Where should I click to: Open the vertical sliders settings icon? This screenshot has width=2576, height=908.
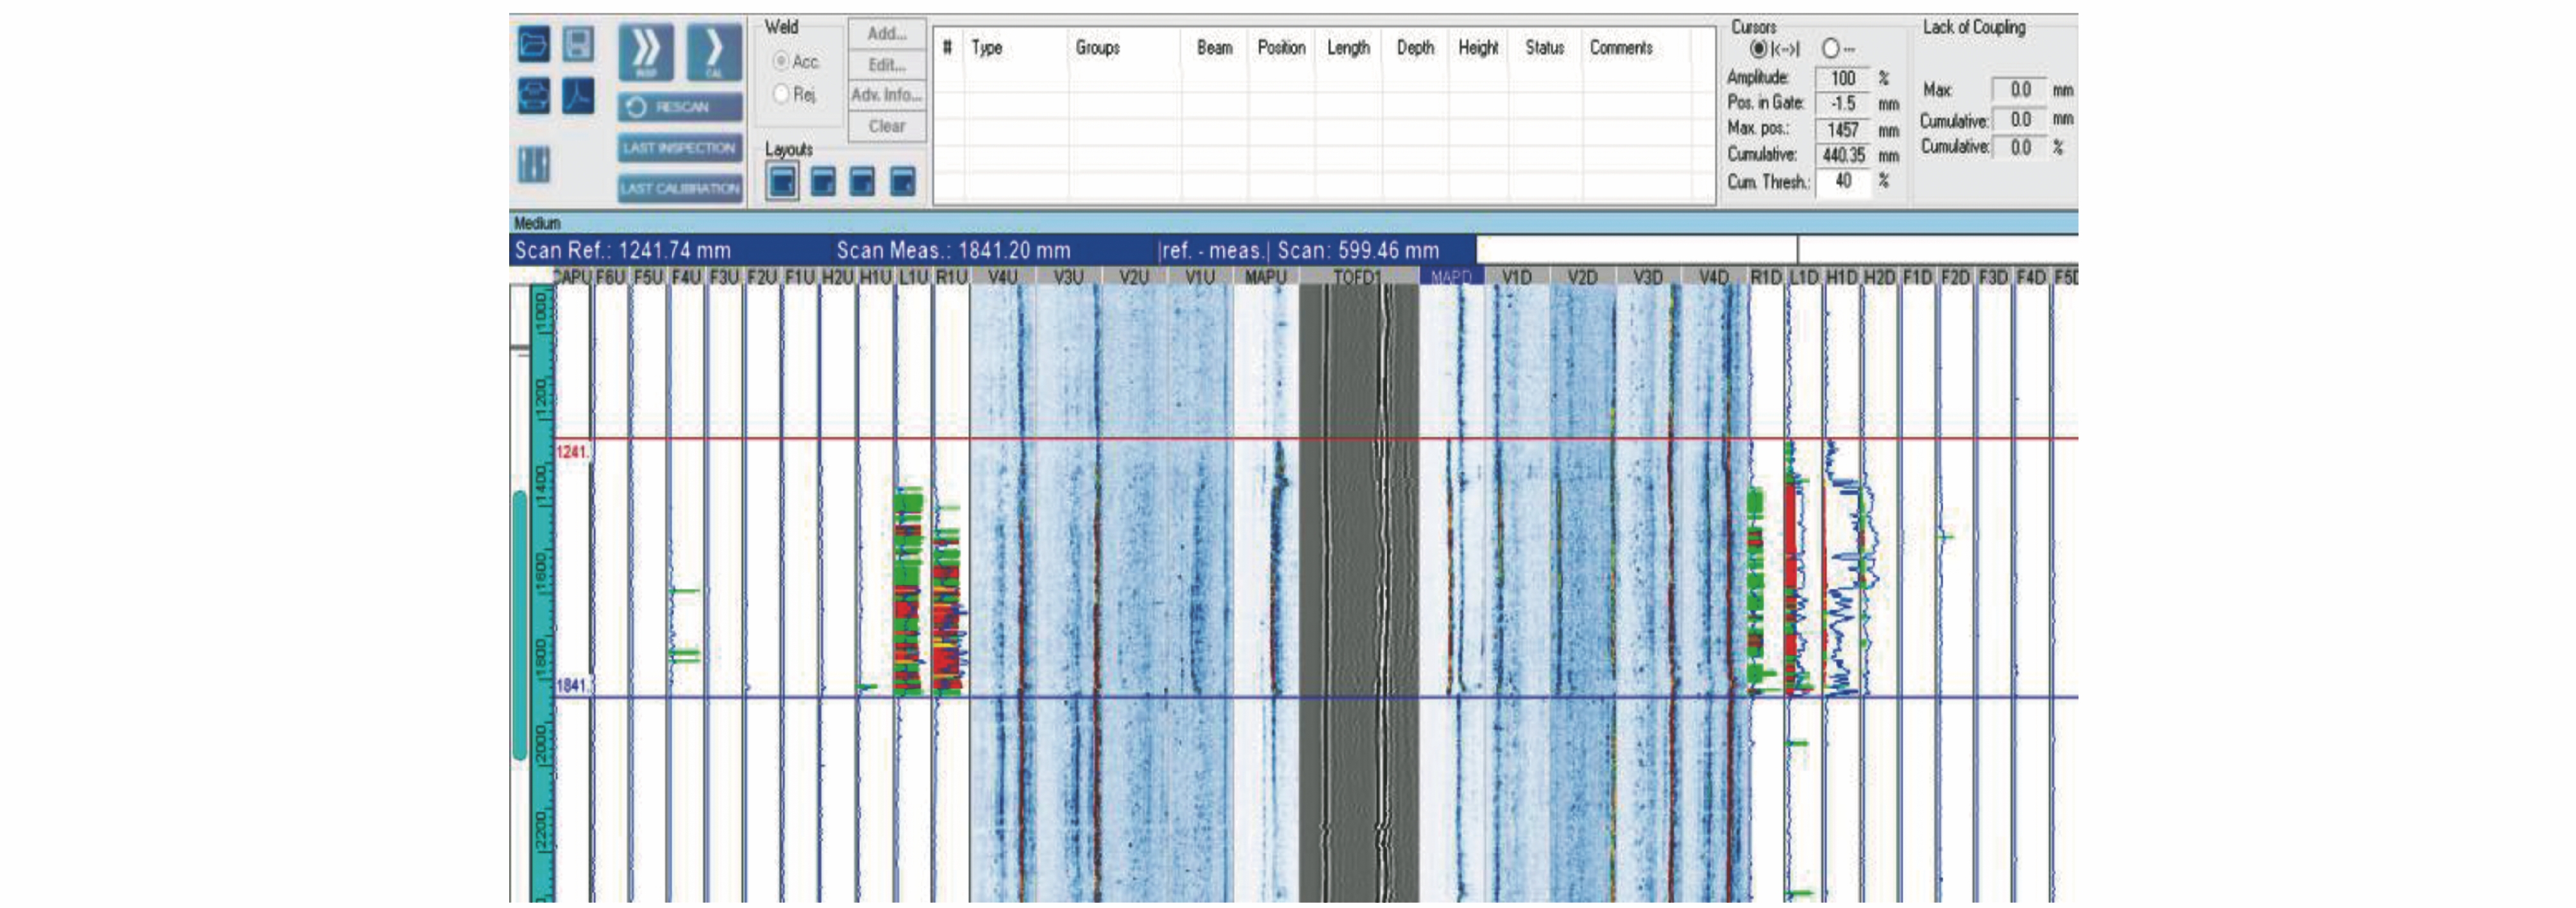click(x=534, y=164)
